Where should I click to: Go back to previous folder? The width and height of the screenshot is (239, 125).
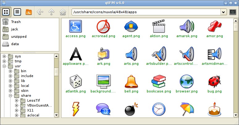pos(40,12)
